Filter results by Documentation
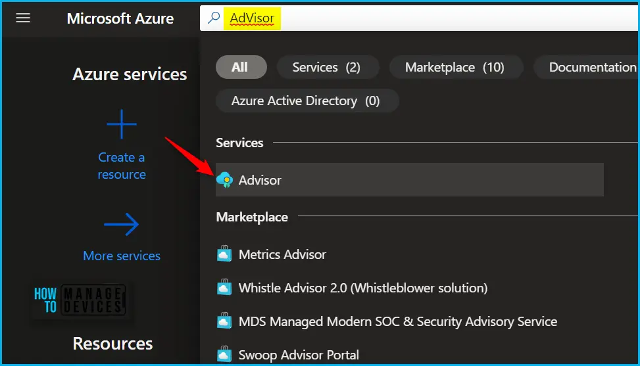 click(587, 67)
